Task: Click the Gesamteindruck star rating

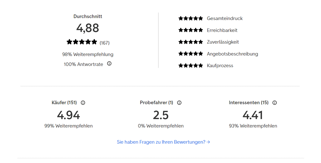Action: pyautogui.click(x=190, y=18)
